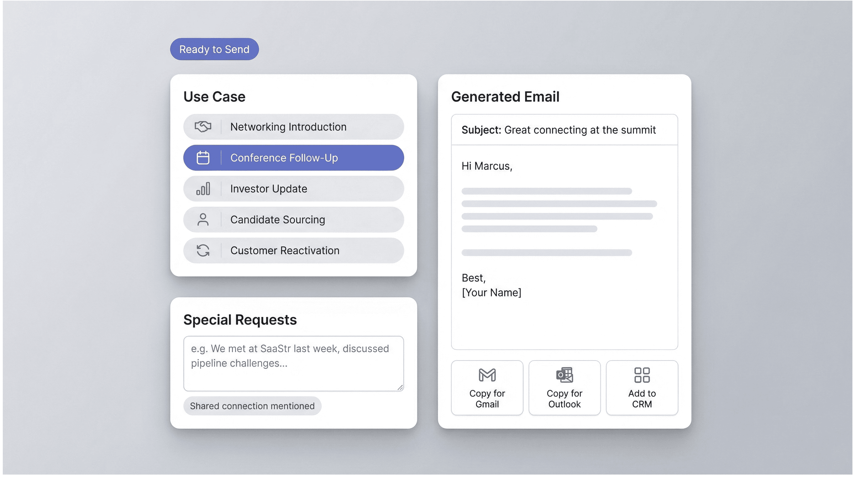The height and width of the screenshot is (477, 853).
Task: Click the grid icon on Add to CRM
Action: click(642, 375)
